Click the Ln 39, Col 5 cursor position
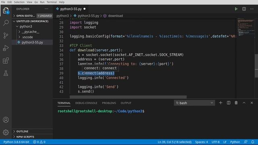Screen dimensions: 258x145 pos(175,142)
